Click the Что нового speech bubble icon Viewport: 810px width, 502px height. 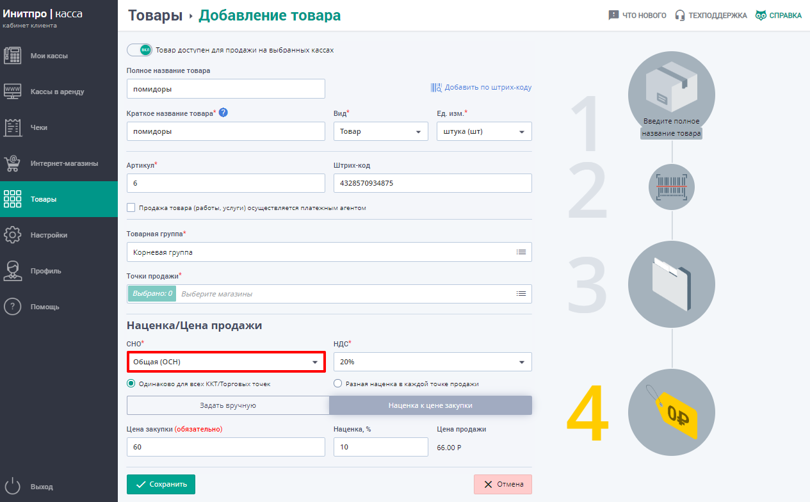click(613, 15)
